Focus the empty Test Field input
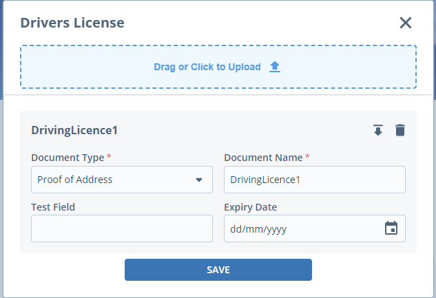 [121, 228]
